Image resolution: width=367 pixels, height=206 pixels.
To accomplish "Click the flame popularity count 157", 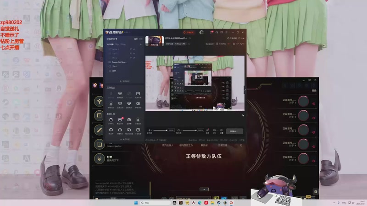I will click(x=235, y=43).
